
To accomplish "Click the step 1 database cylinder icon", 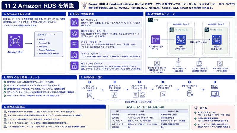I will (x=89, y=95).
